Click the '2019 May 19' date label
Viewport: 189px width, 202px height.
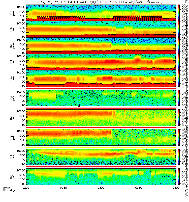point(11,190)
